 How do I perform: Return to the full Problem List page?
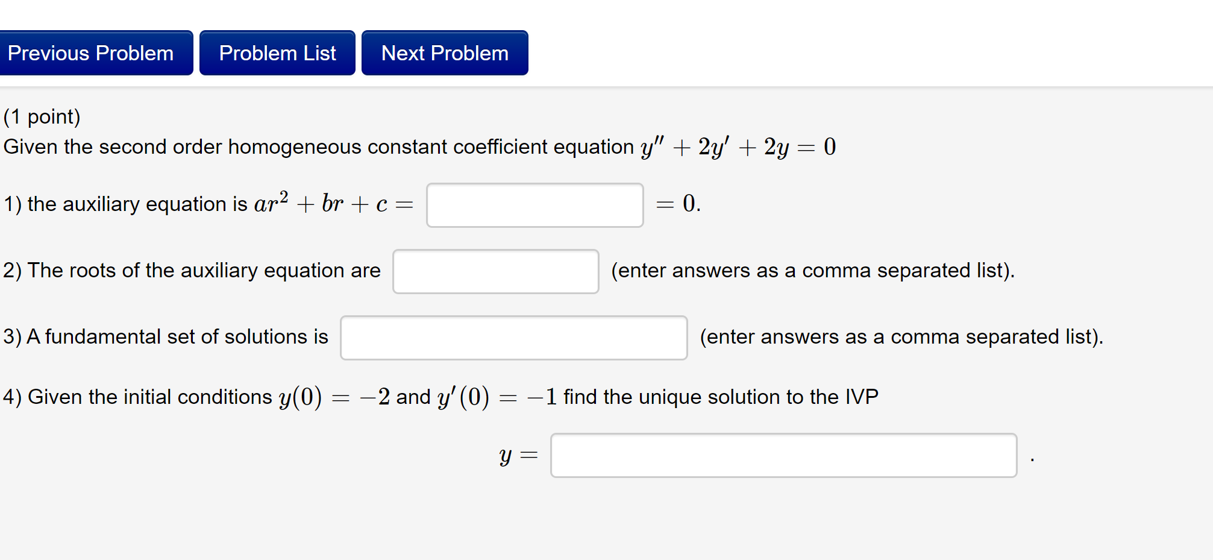[277, 53]
